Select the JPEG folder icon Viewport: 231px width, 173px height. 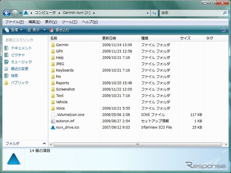pos(53,64)
